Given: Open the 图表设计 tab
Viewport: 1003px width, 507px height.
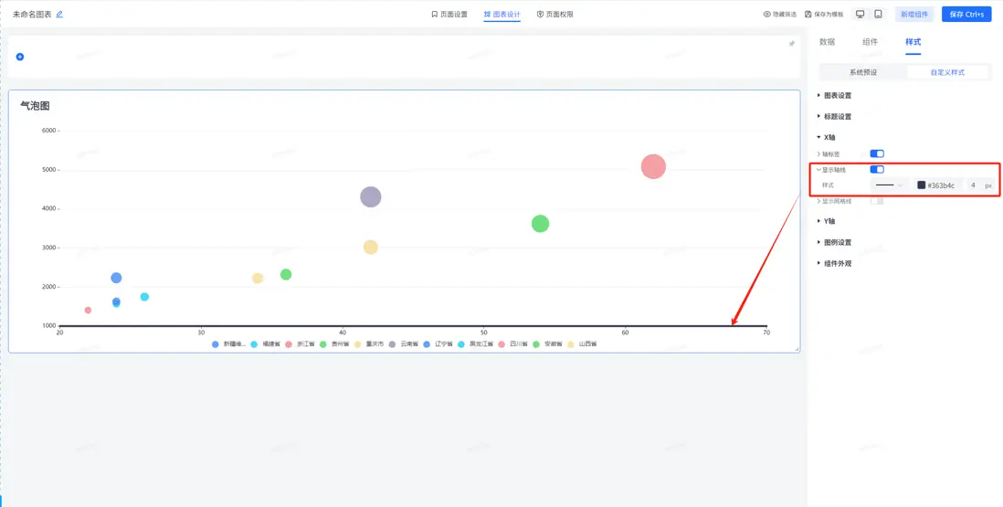Looking at the screenshot, I should pyautogui.click(x=502, y=14).
